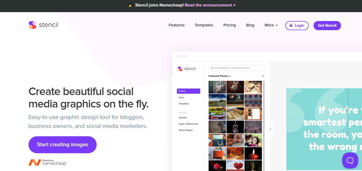
Task: Select the red padlock photo thumbnail
Action: point(217,153)
